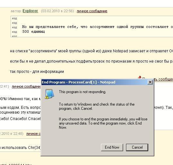Viewport: 173px width, 165px height.
Task: Open the Explorer author profile link
Action: pyautogui.click(x=30, y=11)
